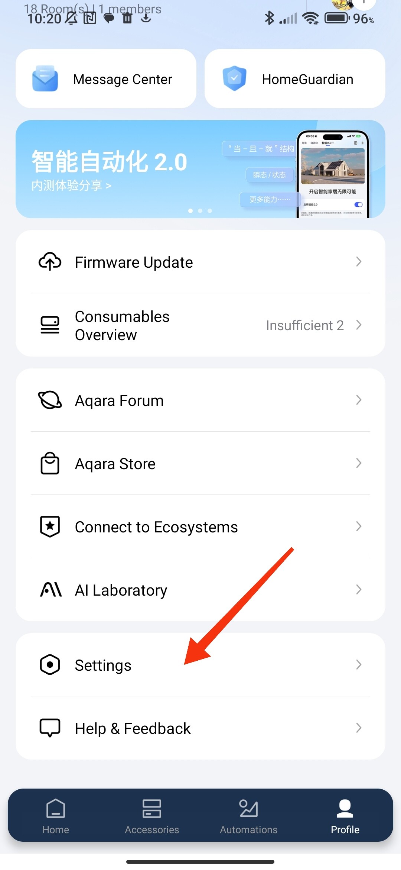The image size is (401, 870).
Task: Tap the Message Center envelope icon
Action: point(45,78)
